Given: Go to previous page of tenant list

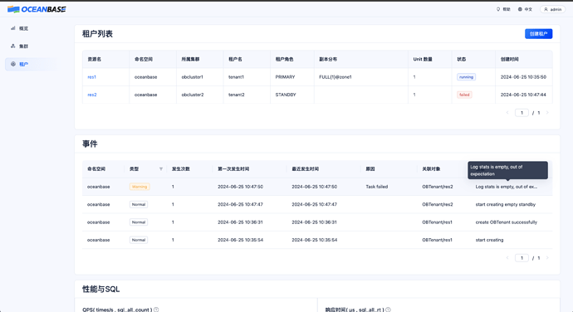Looking at the screenshot, I should click(x=507, y=113).
